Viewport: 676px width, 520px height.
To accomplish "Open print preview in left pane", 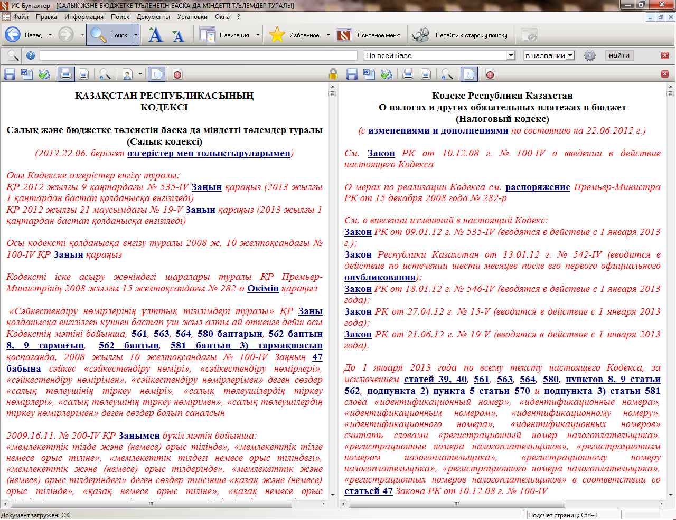I will 83,74.
